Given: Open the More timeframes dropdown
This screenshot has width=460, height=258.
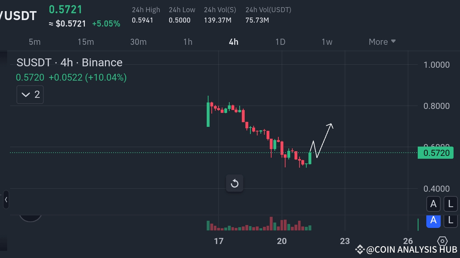Looking at the screenshot, I should (x=382, y=42).
